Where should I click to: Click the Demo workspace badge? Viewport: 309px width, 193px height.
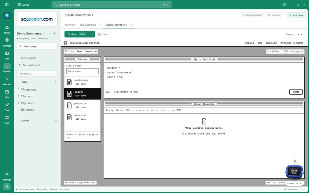[x=252, y=15]
